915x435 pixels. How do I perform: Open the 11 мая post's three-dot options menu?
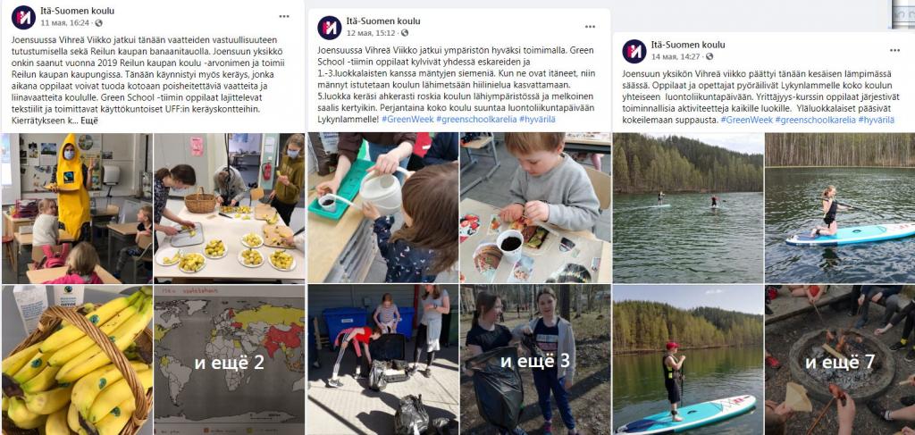pyautogui.click(x=284, y=16)
